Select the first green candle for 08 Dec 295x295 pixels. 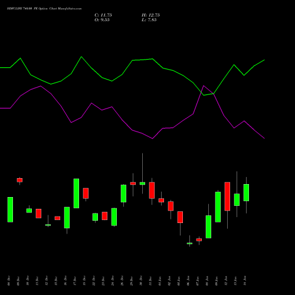[x=10, y=209]
